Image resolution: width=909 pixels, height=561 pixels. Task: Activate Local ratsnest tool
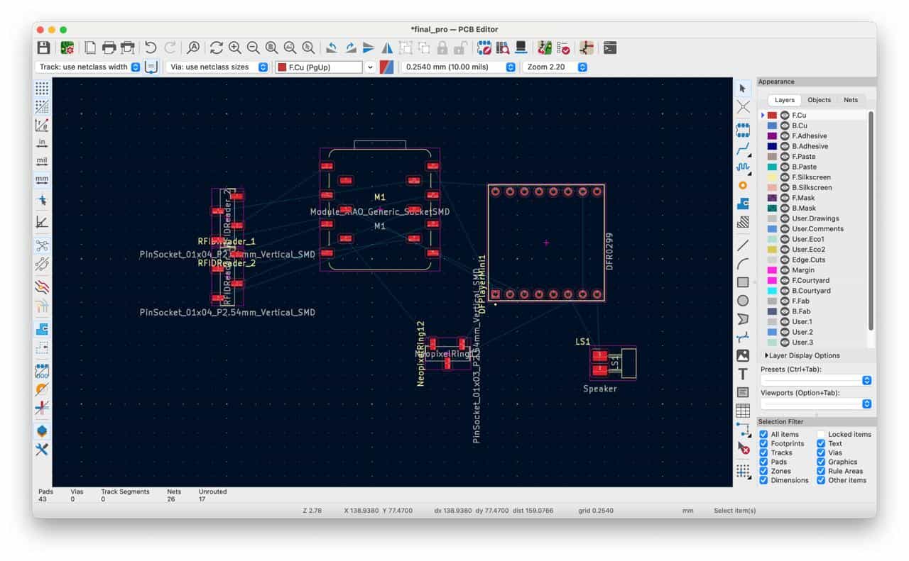coord(743,107)
